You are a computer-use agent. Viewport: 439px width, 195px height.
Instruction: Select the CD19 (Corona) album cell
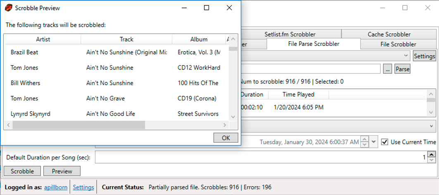(197, 99)
